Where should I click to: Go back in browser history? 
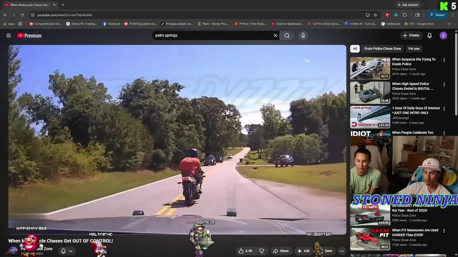[5, 15]
